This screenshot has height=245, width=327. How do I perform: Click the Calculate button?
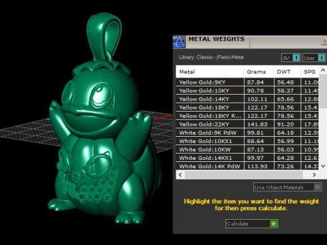(251, 224)
